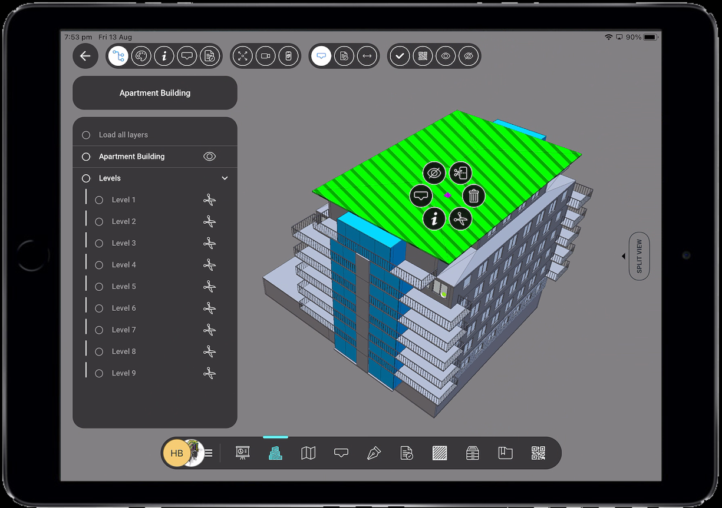722x508 pixels.
Task: Click the section-cut scissors icon in the radial menu
Action: pyautogui.click(x=460, y=219)
